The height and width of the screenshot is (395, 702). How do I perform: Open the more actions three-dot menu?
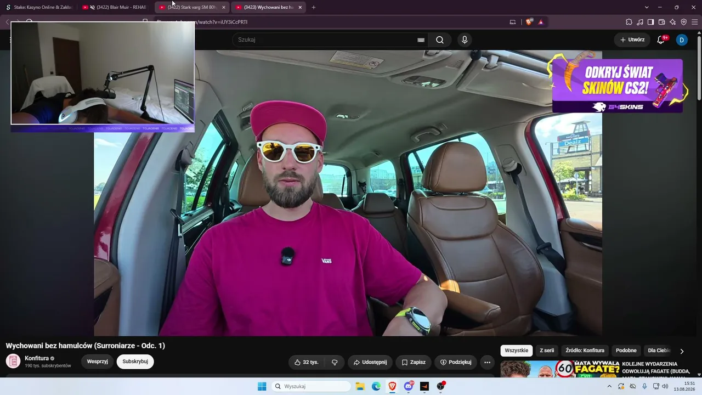pos(487,362)
